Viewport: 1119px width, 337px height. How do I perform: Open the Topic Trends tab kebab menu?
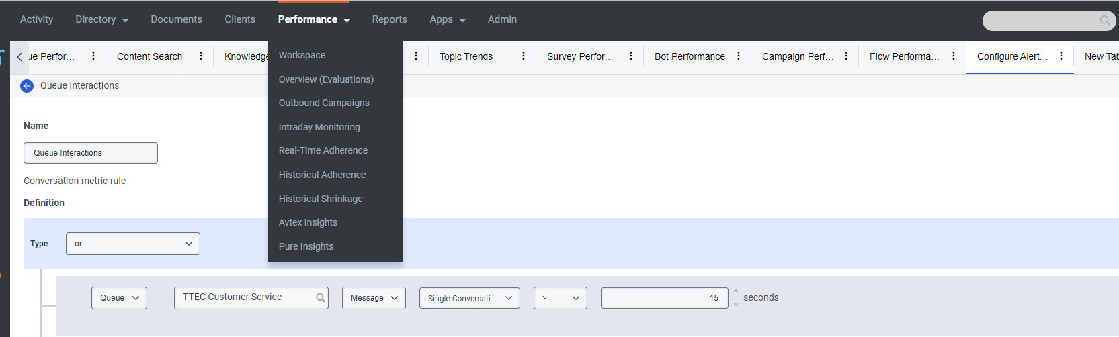pos(524,56)
